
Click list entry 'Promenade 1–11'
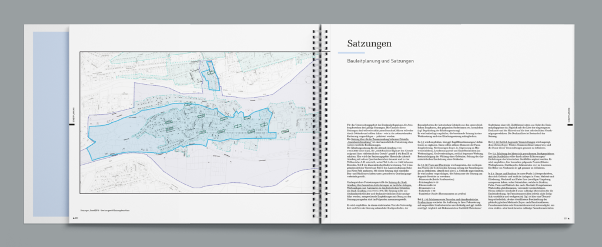tap(427, 188)
